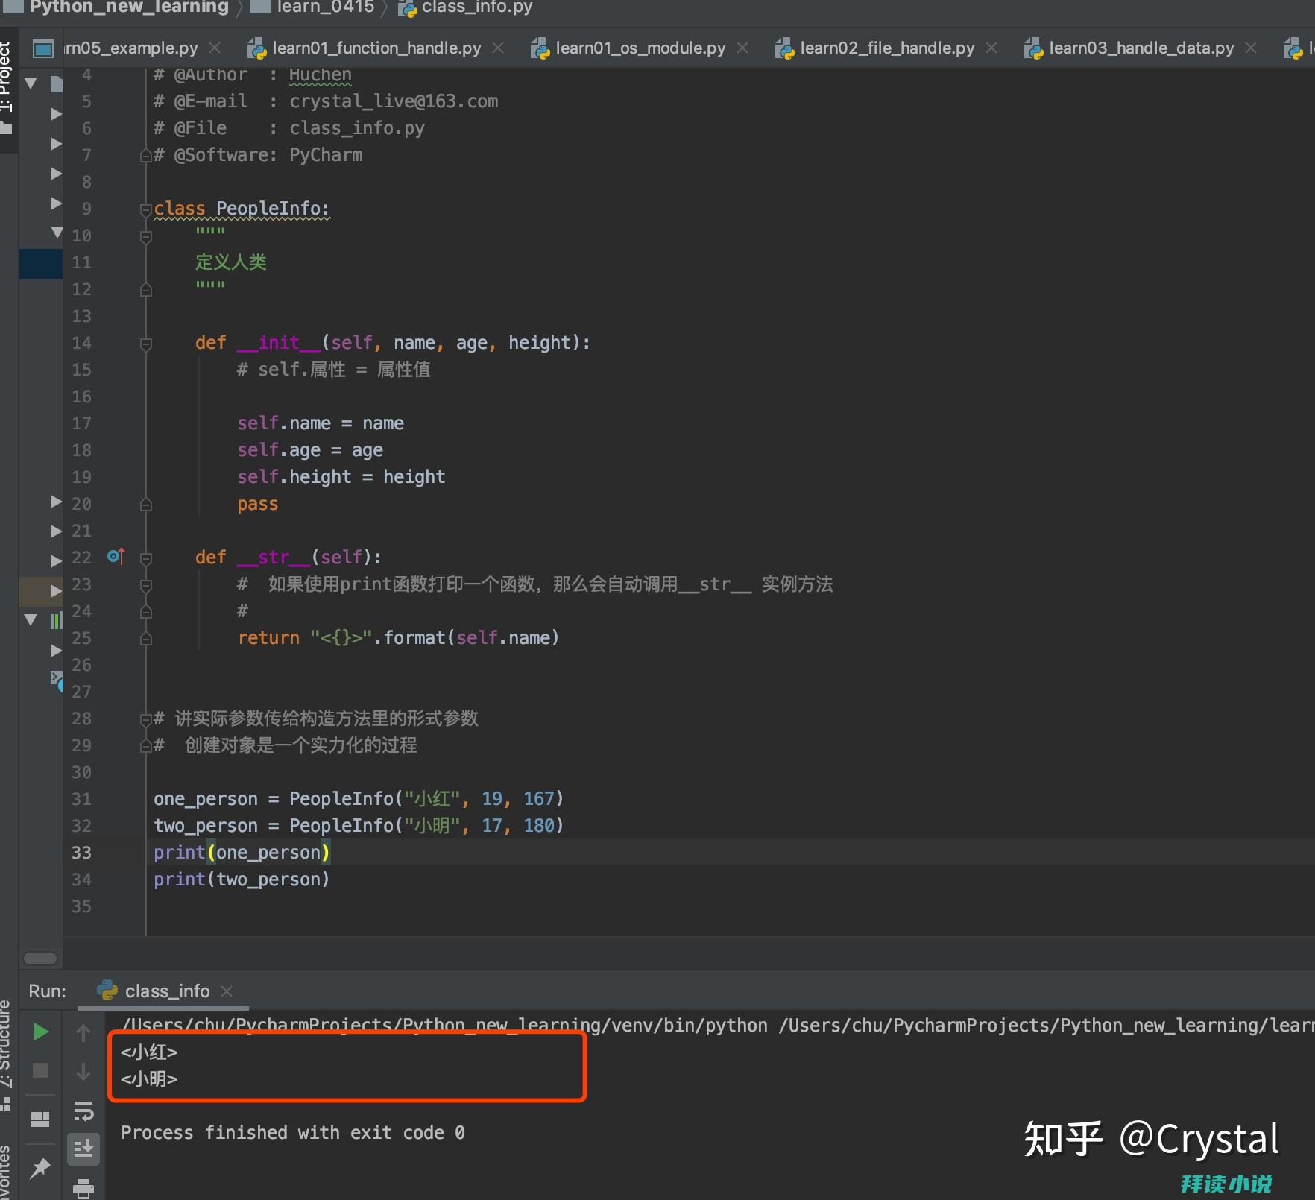Close the rn05_example.py tab
Viewport: 1315px width, 1200px height.
215,48
